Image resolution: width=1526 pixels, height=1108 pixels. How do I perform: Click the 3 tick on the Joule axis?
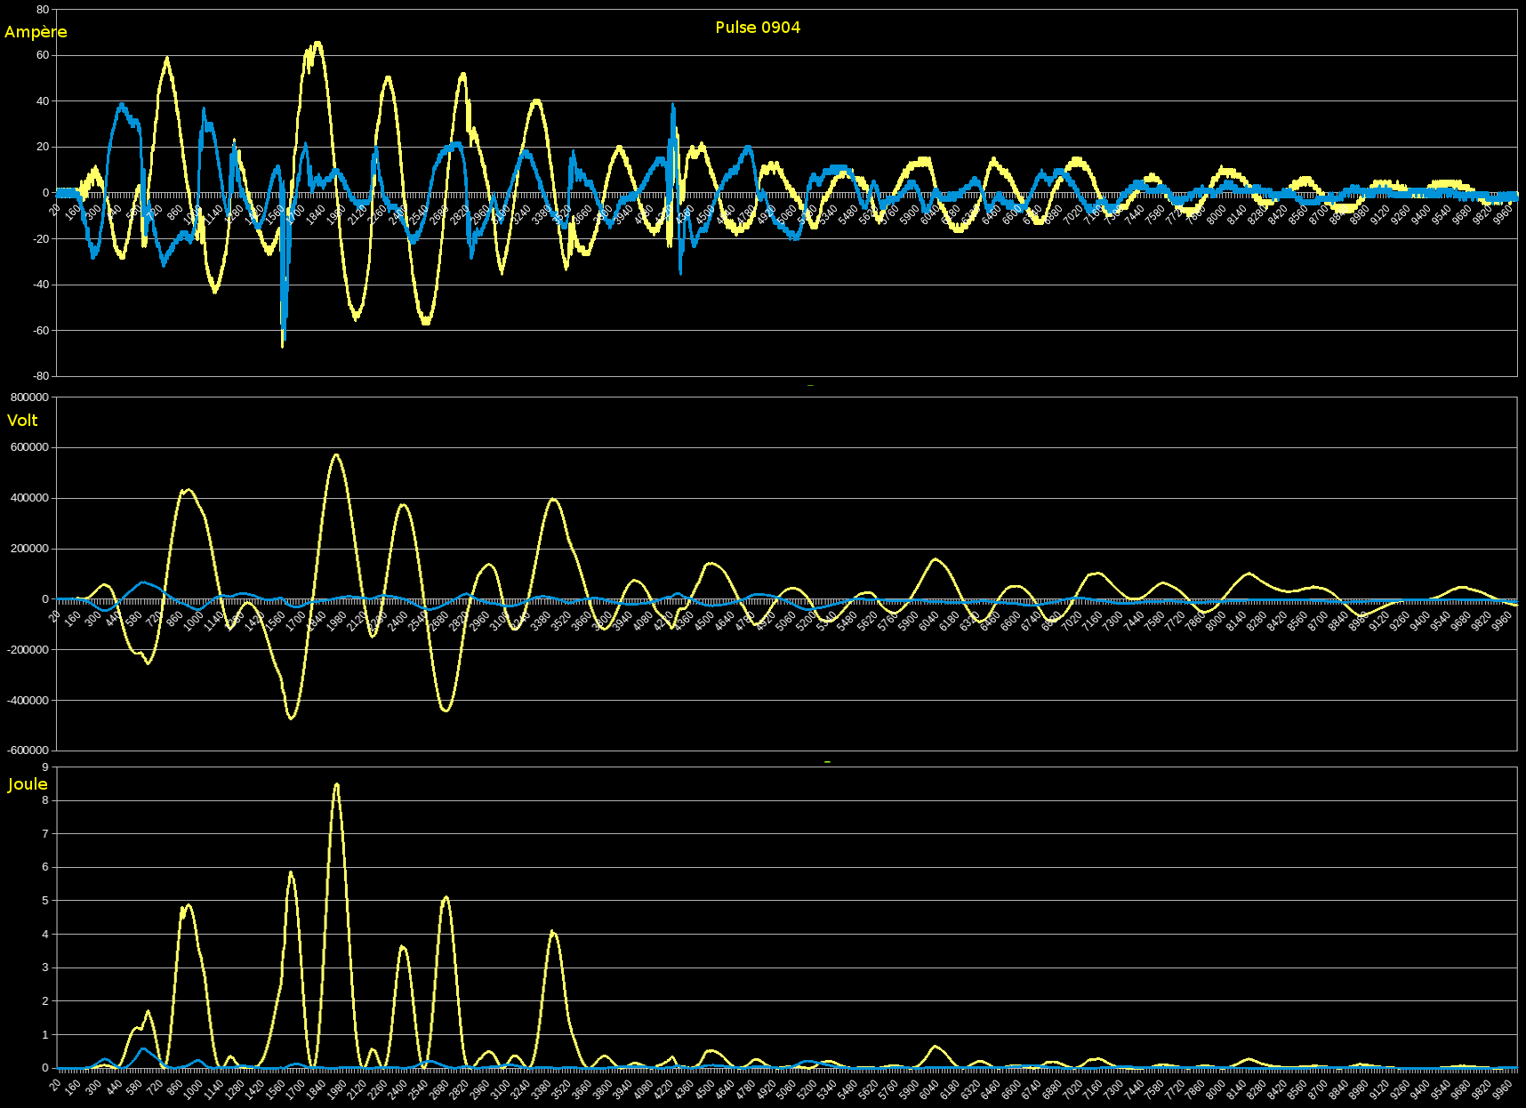tap(45, 967)
